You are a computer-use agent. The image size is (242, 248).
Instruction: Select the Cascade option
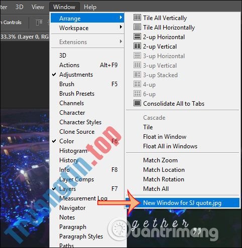pos(154,118)
